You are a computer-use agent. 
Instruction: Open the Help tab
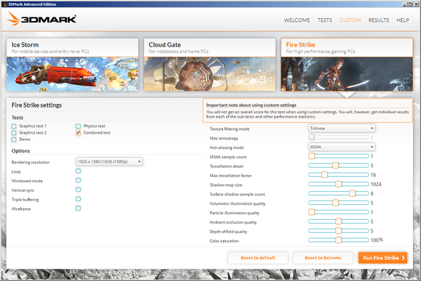tap(403, 20)
